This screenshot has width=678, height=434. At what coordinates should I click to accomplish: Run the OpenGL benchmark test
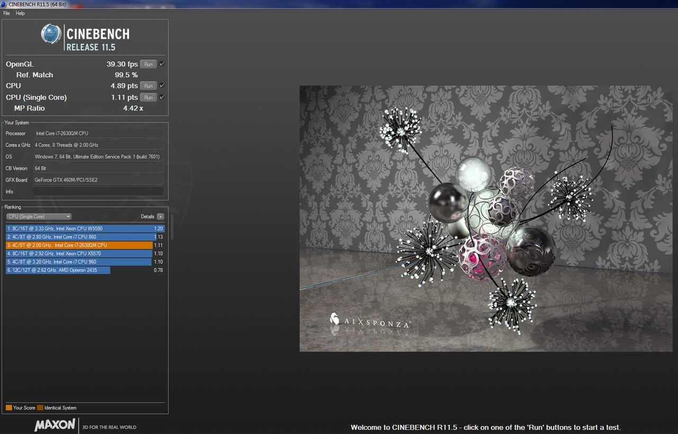(148, 64)
